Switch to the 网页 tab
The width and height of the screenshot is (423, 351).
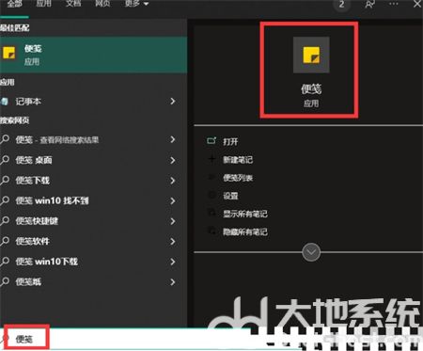pos(102,4)
